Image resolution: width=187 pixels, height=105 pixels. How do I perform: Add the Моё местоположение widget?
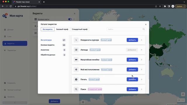[x=132, y=69]
